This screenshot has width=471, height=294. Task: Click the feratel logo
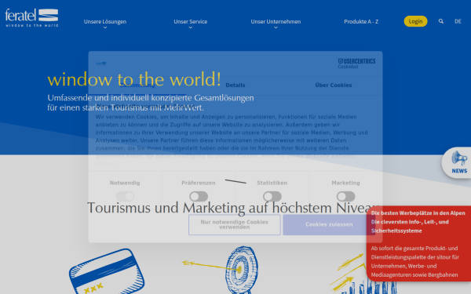(x=31, y=18)
